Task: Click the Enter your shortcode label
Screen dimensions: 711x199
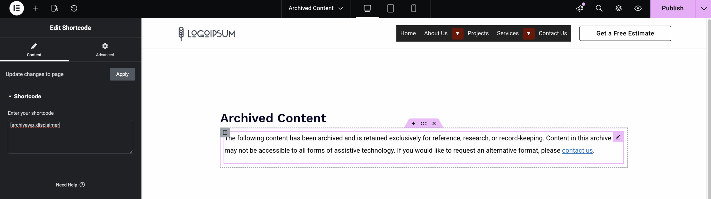Action: click(x=31, y=113)
